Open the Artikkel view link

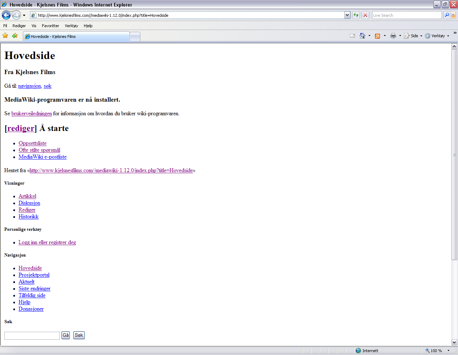(27, 196)
